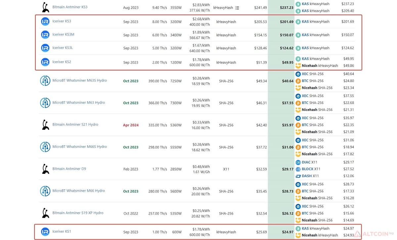
Task: Click the MicroBT logo beside Whatsminer M63 Hydro
Action: (x=45, y=103)
